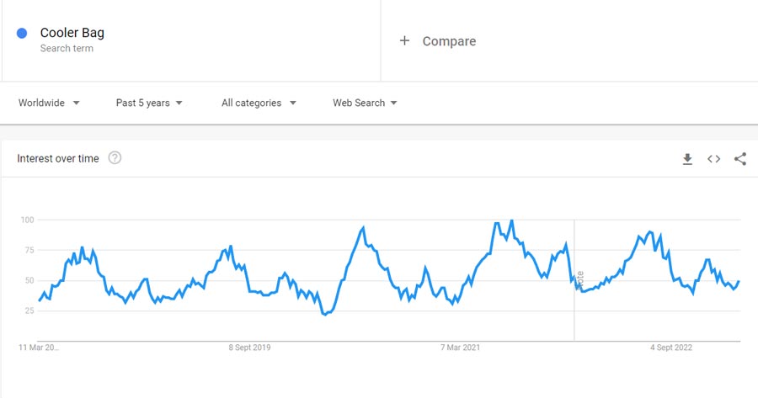Image resolution: width=758 pixels, height=398 pixels.
Task: Click the 8 Sept 2019 axis label
Action: pos(250,348)
